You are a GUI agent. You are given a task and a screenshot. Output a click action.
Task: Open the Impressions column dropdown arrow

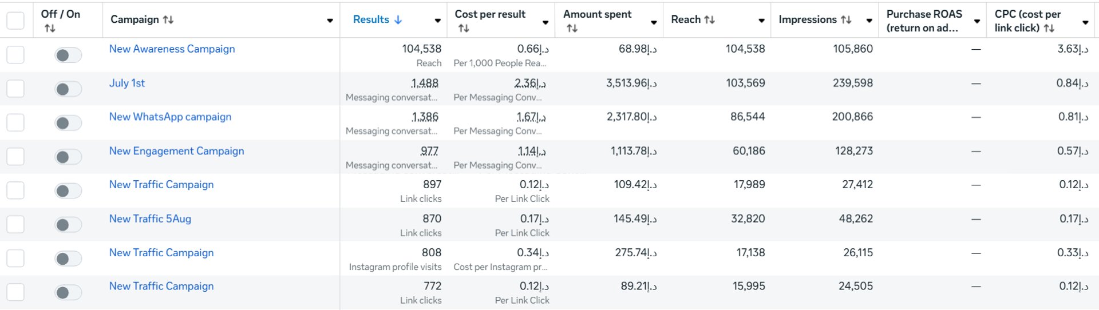click(869, 21)
